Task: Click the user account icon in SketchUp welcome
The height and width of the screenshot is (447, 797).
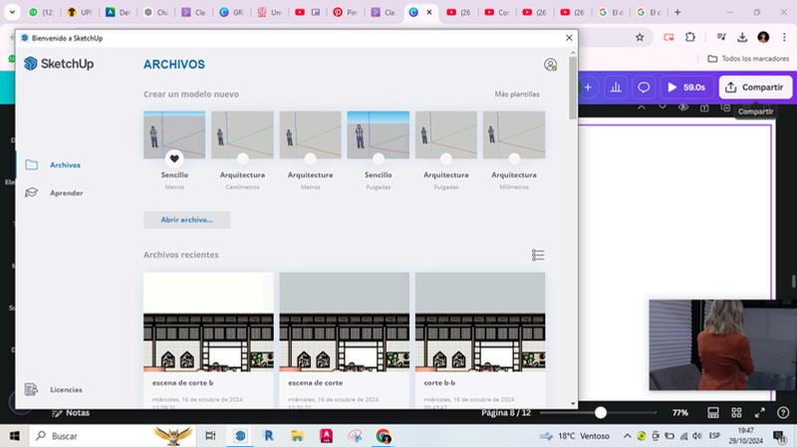Action: coord(551,65)
